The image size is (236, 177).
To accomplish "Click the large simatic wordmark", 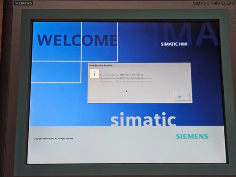I will point(143,119).
